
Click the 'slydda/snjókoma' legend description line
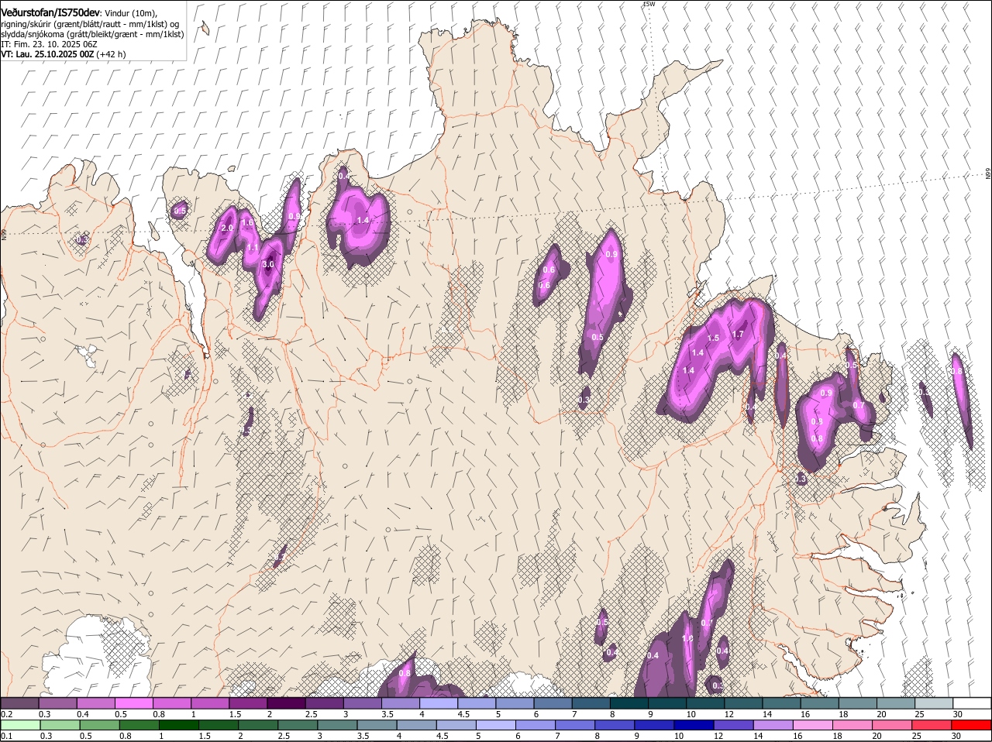point(92,34)
